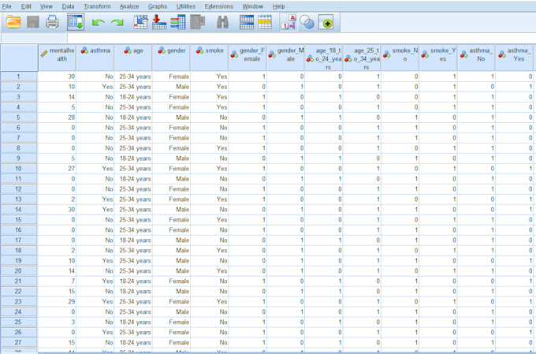Select the asthma_Yes column header
Viewport: 536px width, 354px height.
pyautogui.click(x=515, y=58)
